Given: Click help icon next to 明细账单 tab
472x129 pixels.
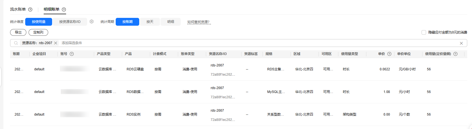Looking at the screenshot, I should (64, 9).
